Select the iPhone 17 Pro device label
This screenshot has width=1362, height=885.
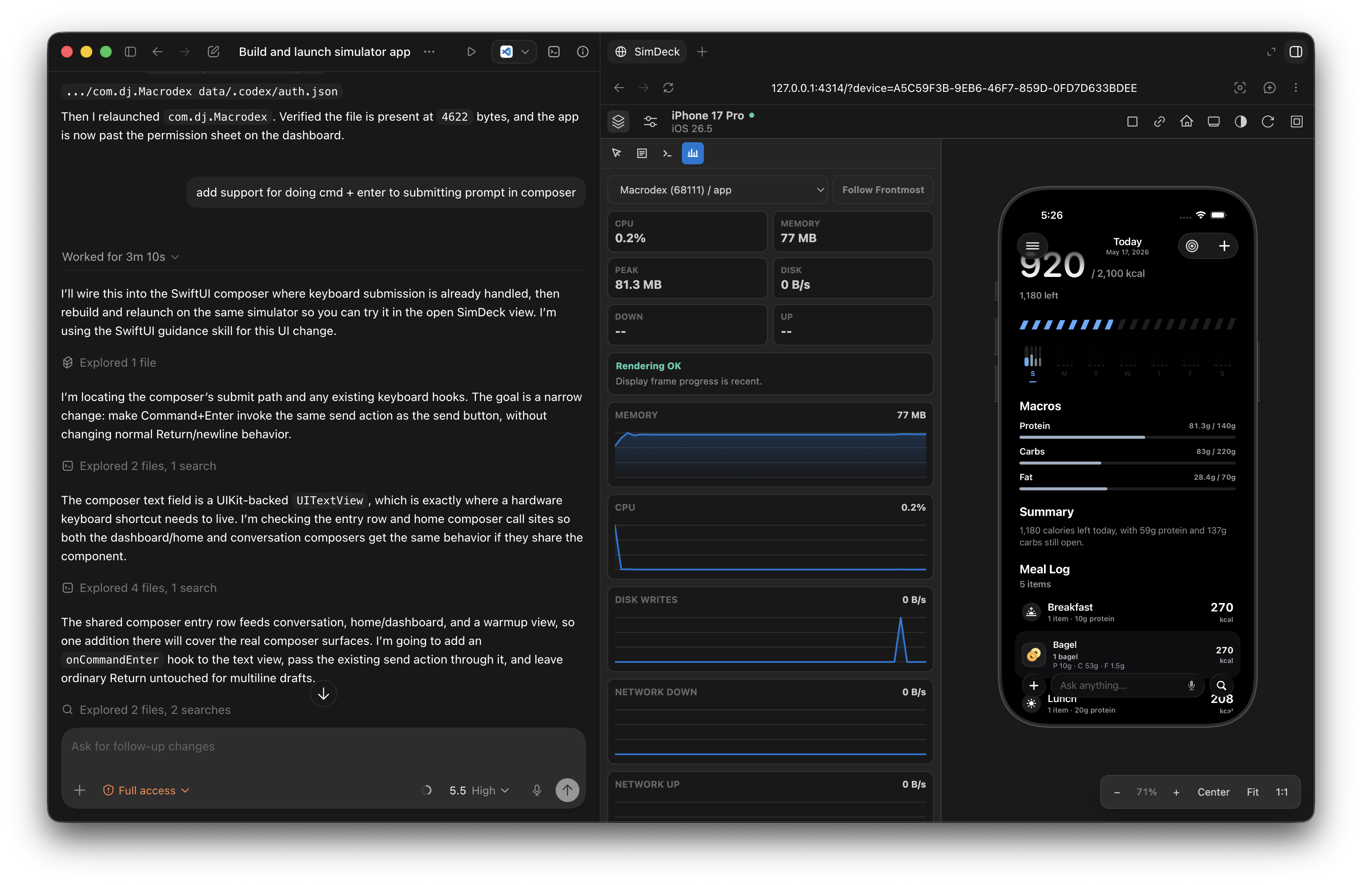pos(707,116)
